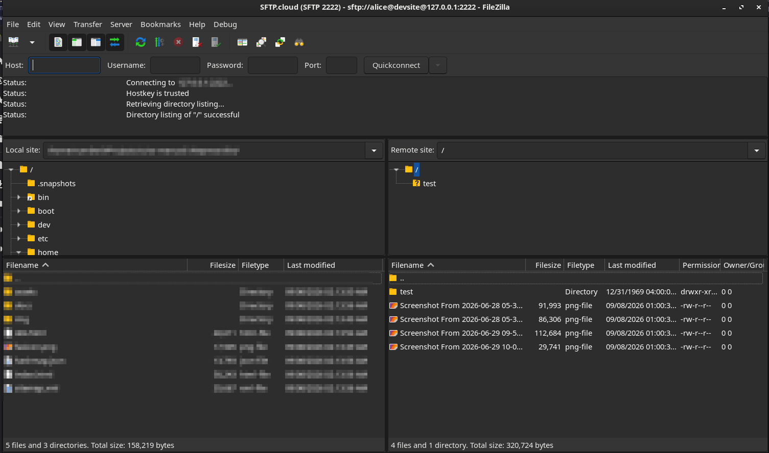Toggle the local directory tree display

coord(77,42)
